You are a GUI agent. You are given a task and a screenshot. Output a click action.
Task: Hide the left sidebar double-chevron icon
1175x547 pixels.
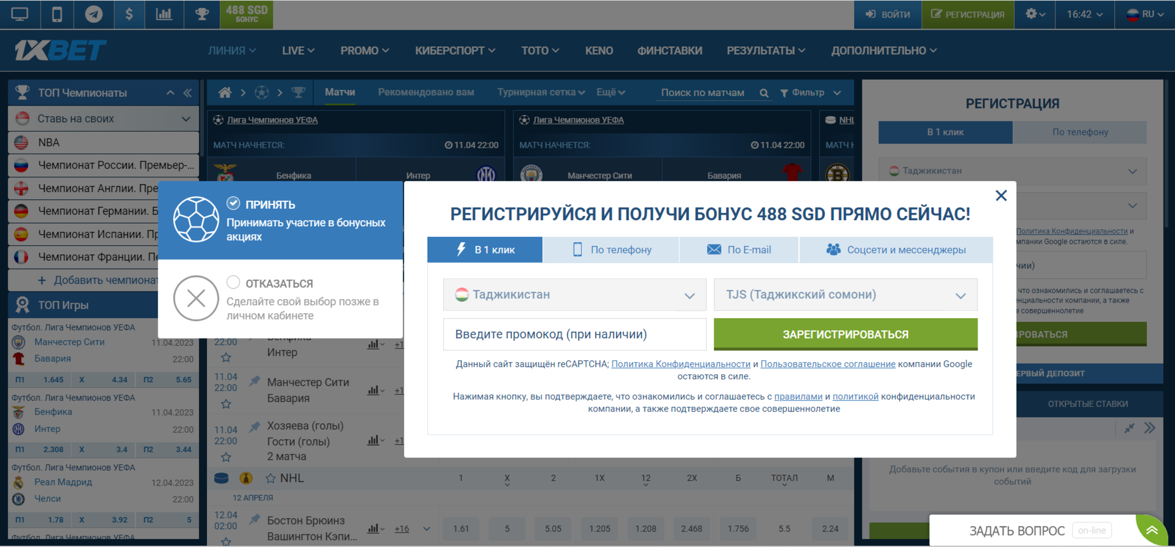[x=187, y=93]
